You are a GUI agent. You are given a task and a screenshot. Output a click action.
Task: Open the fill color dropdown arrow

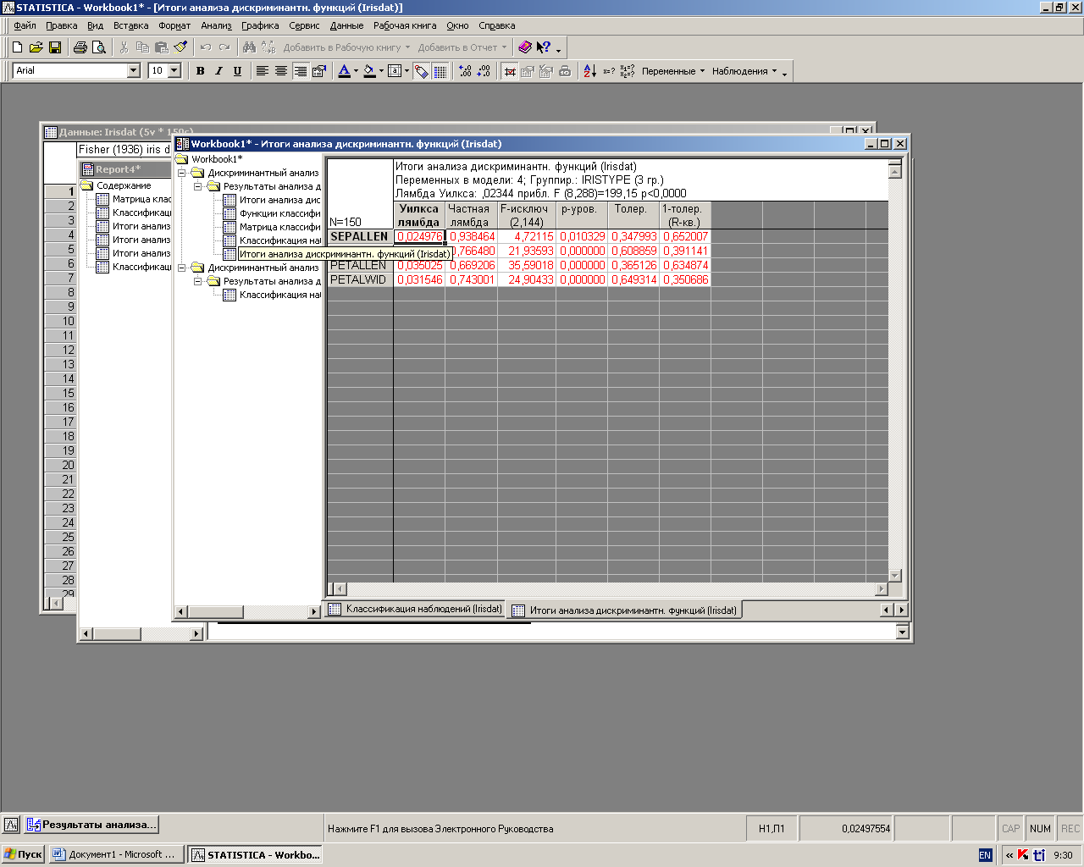tap(381, 71)
